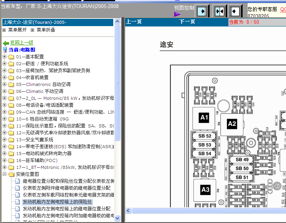286x223 pixels.
Task: Select 上海大众-途安(Touran)-2005- header
Action: click(58, 22)
